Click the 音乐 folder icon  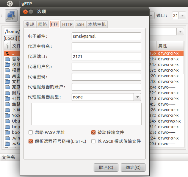[x=7, y=59]
